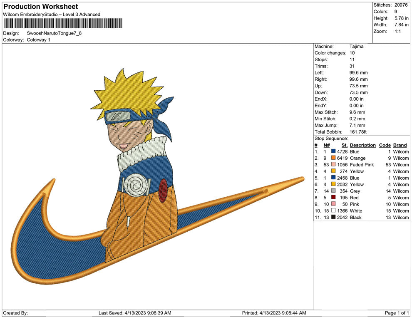Click the Production Worksheet title

click(40, 7)
